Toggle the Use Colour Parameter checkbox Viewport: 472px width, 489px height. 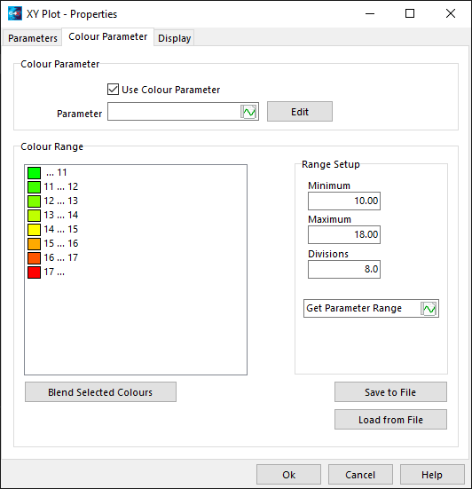[113, 90]
